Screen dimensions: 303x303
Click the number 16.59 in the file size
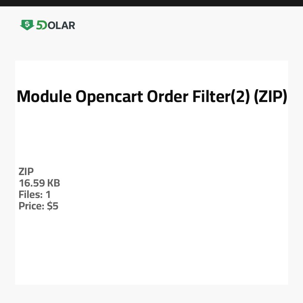[32, 183]
